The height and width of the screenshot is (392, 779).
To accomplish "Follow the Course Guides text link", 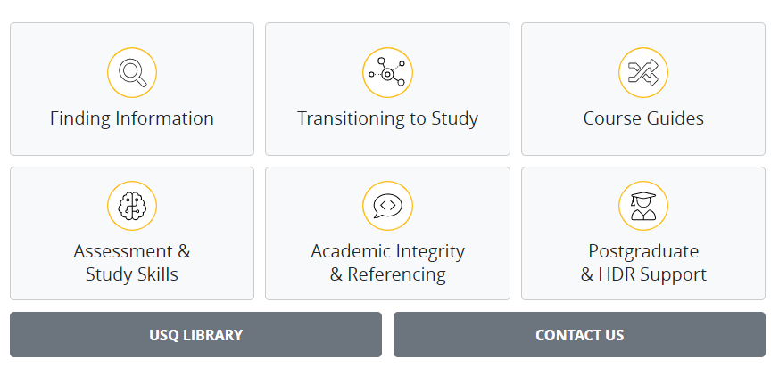I will click(643, 118).
